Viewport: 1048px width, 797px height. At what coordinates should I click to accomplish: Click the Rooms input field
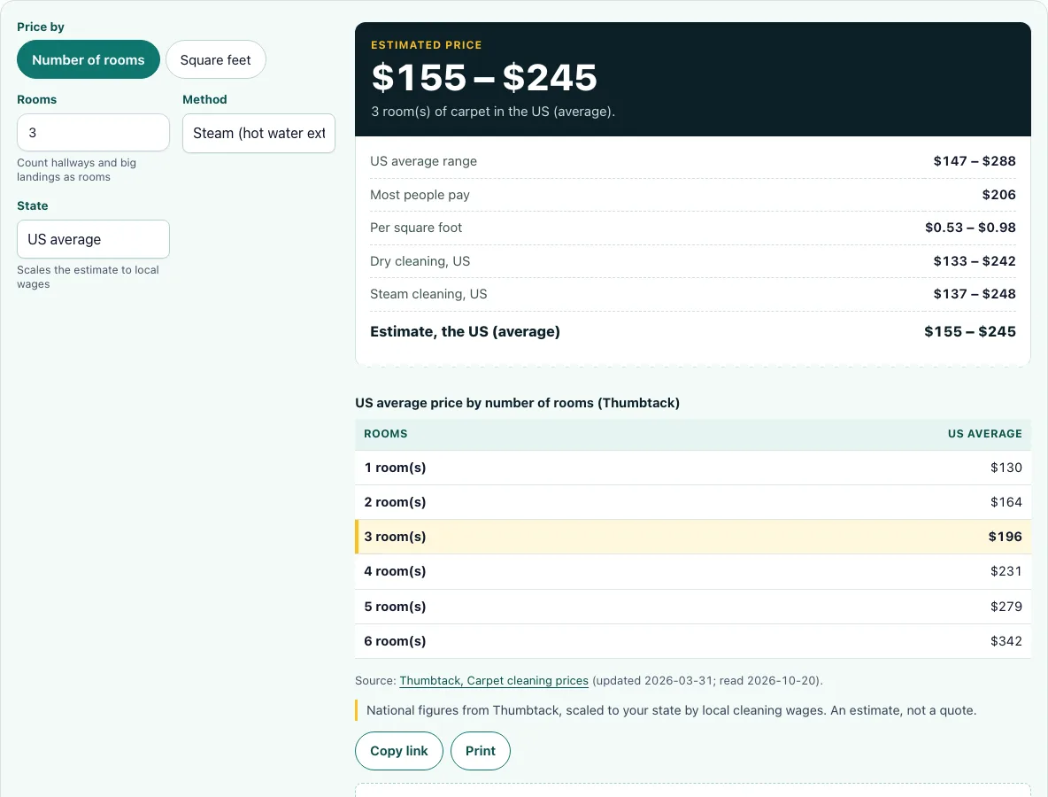pyautogui.click(x=93, y=132)
